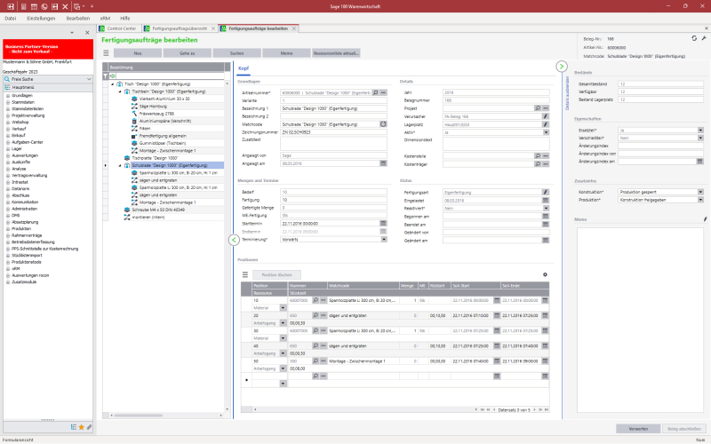Click the ellipsis button next to Kostenträger
This screenshot has height=444, width=711.
coord(546,164)
